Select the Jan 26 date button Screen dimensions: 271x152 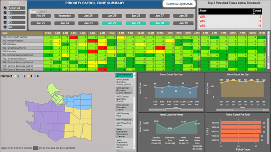pos(183,16)
